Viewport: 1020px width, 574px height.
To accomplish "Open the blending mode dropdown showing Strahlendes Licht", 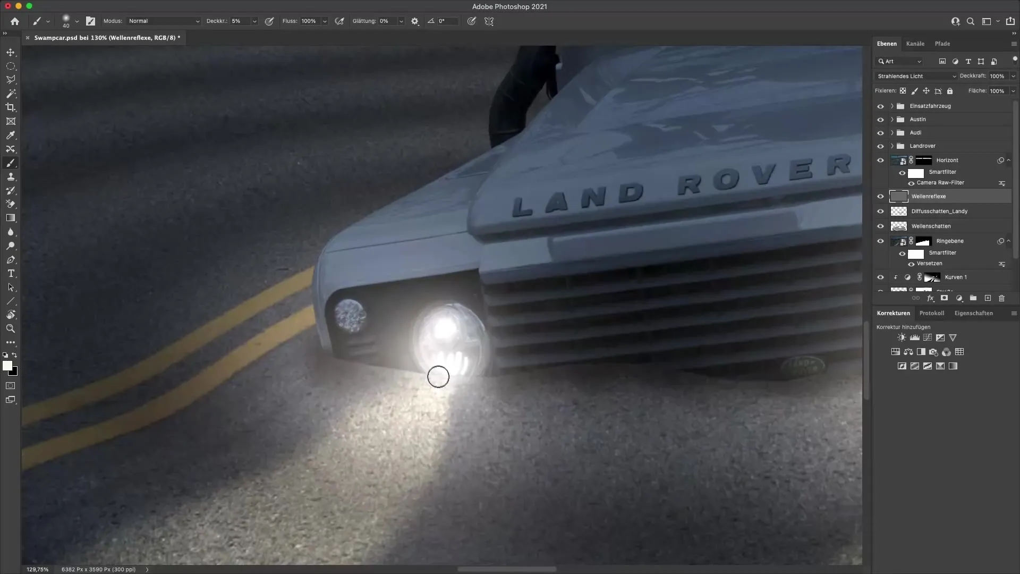I will [x=915, y=76].
